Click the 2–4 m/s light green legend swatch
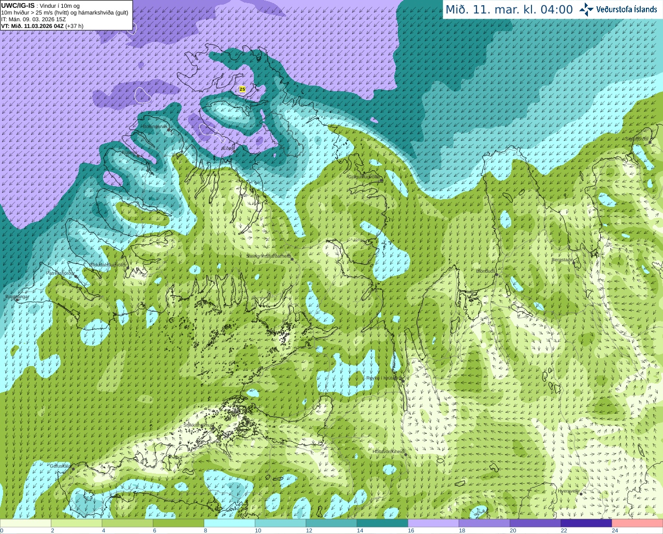Image resolution: width=663 pixels, height=534 pixels. tap(76, 523)
